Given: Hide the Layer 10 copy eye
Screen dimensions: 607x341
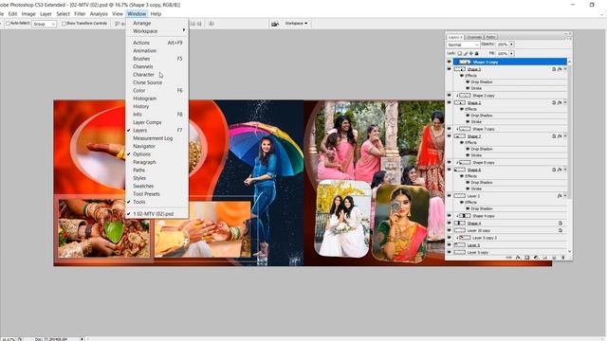Looking at the screenshot, I should pos(449,230).
